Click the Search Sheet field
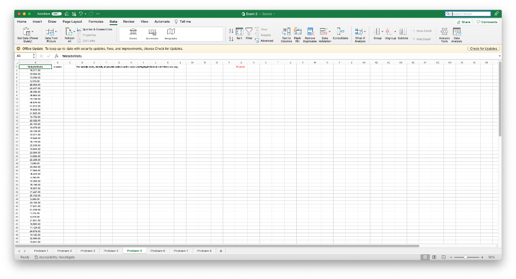Viewport: 516px width, 279px height. (x=468, y=14)
